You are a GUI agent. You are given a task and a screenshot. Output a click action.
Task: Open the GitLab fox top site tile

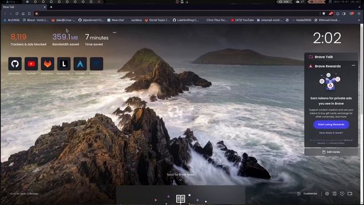click(48, 64)
